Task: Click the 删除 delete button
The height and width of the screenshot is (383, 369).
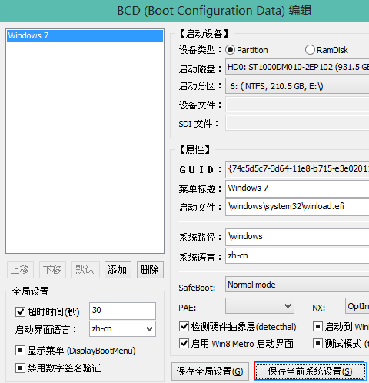Action: (x=150, y=270)
